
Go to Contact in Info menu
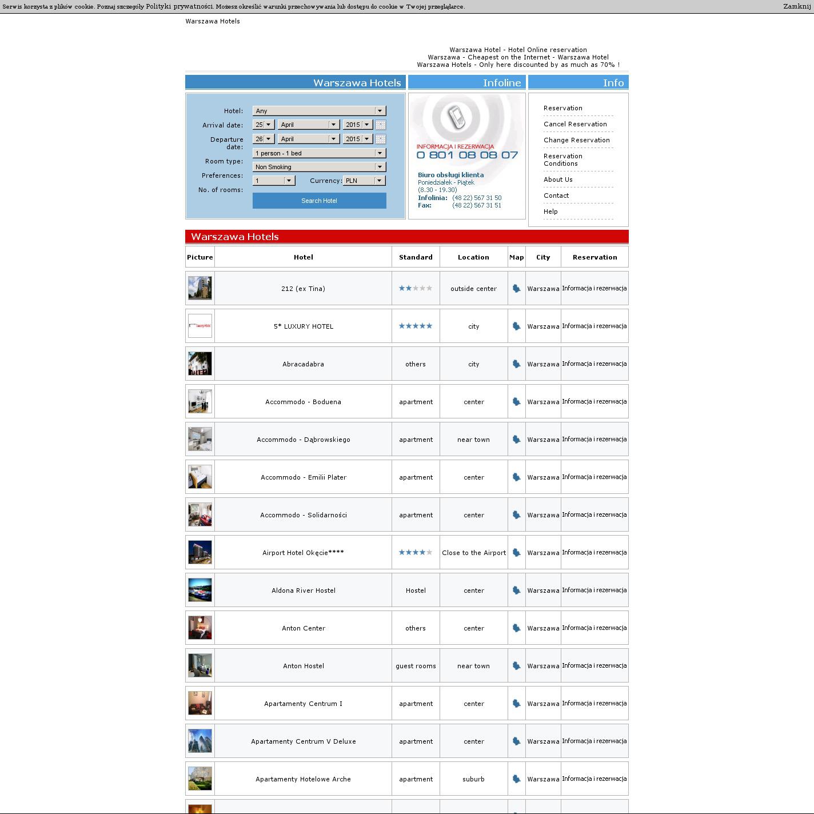(x=556, y=195)
